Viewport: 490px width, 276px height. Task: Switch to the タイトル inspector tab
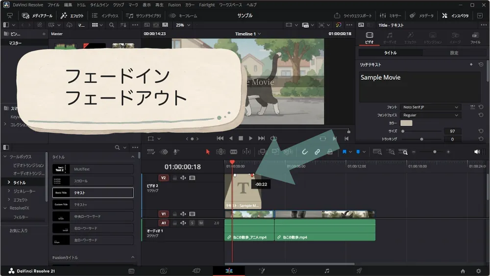tap(391, 53)
